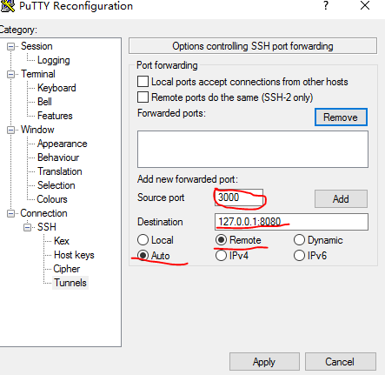Click the Destination address input field
Image resolution: width=385 pixels, height=375 pixels.
(x=291, y=222)
